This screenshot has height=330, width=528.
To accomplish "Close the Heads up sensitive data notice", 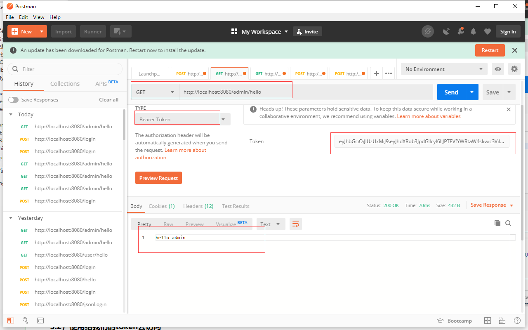I will 509,109.
